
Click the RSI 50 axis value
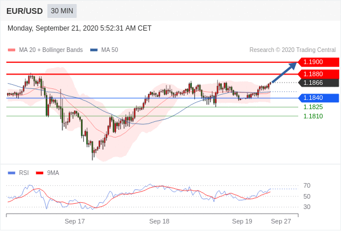click(307, 196)
